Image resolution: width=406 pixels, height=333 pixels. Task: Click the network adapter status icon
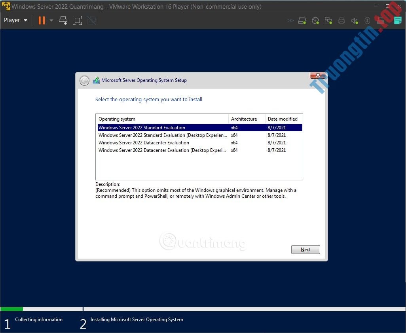[328, 20]
